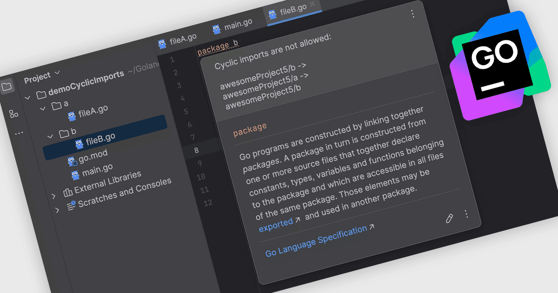Close the fileB.go editor tab
Image resolution: width=558 pixels, height=293 pixels.
(312, 4)
